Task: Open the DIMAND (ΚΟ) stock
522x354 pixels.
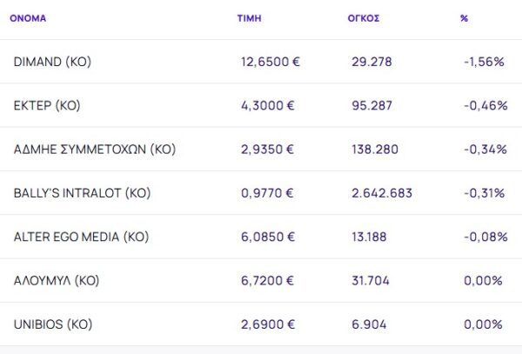Action: 52,62
